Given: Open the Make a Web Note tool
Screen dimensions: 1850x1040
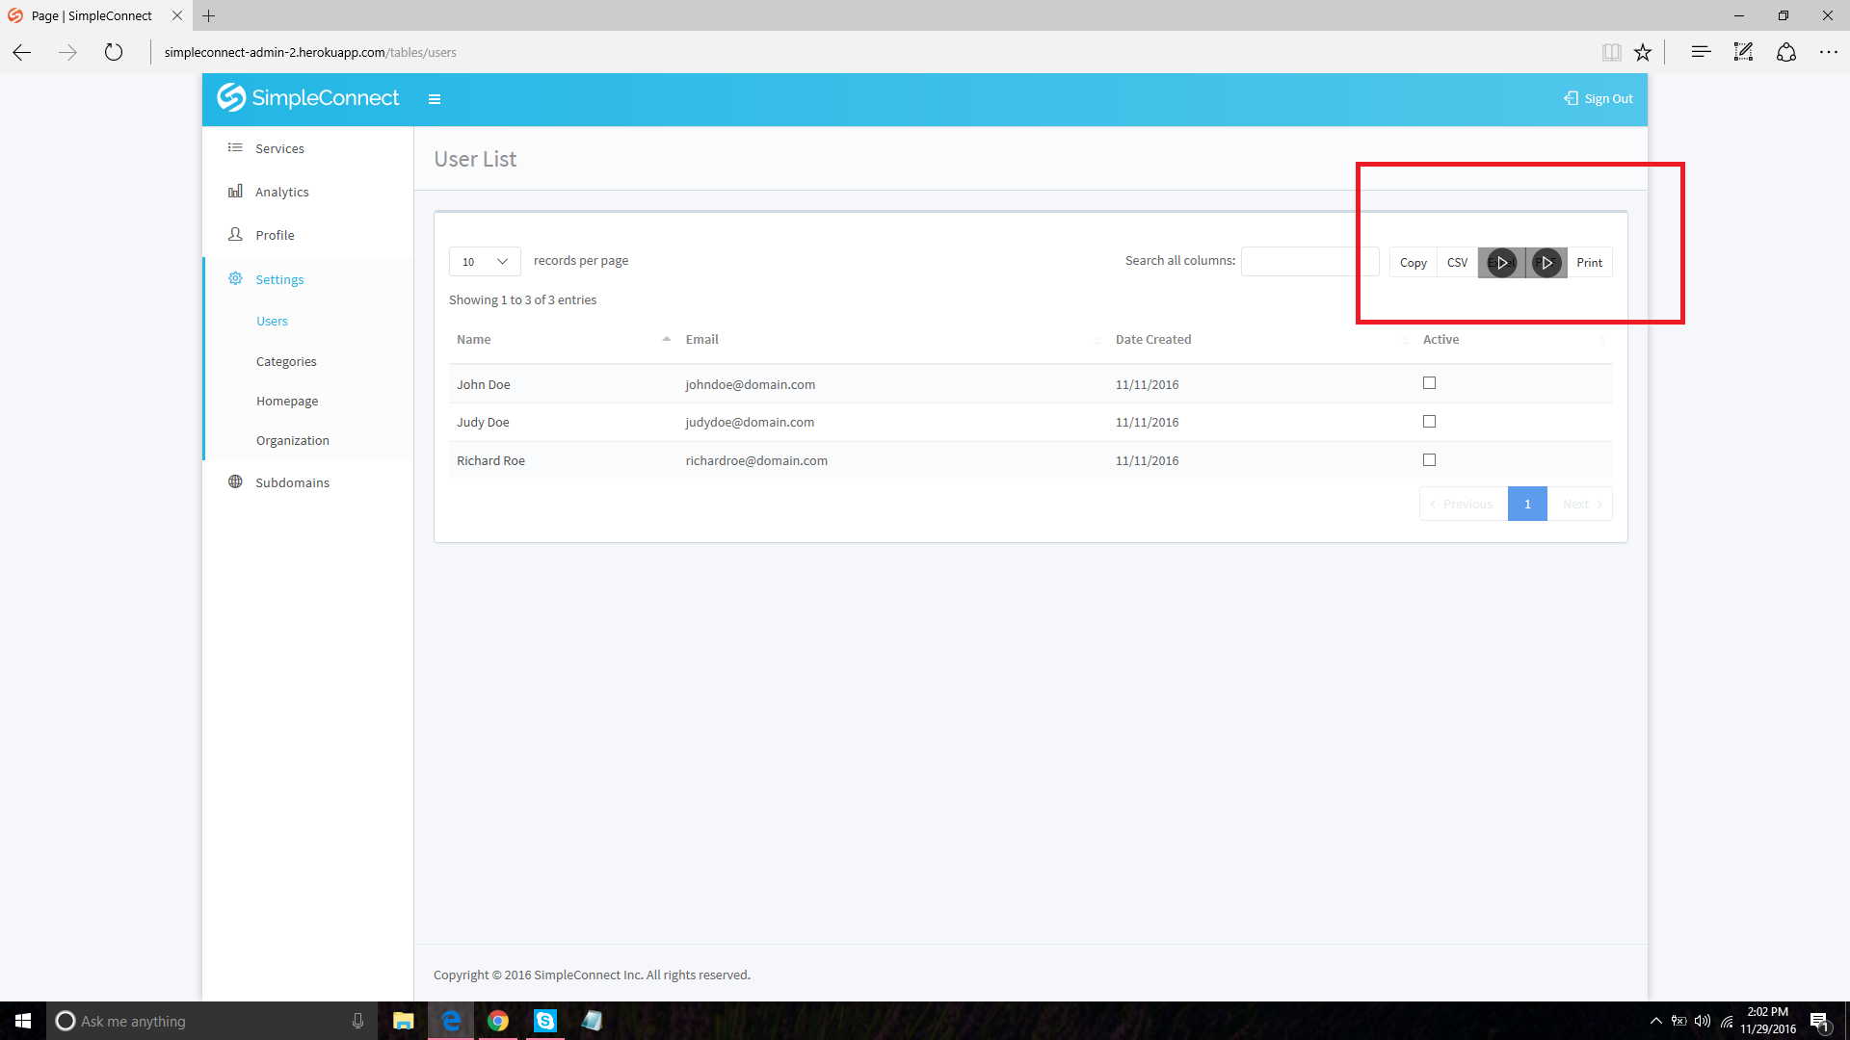Looking at the screenshot, I should click(1743, 52).
